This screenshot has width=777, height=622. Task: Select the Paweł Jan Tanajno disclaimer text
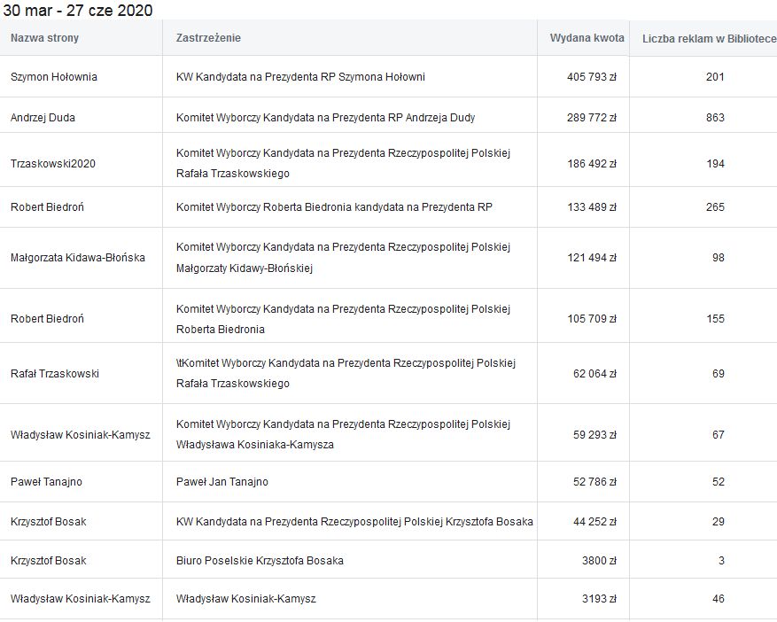pos(222,482)
